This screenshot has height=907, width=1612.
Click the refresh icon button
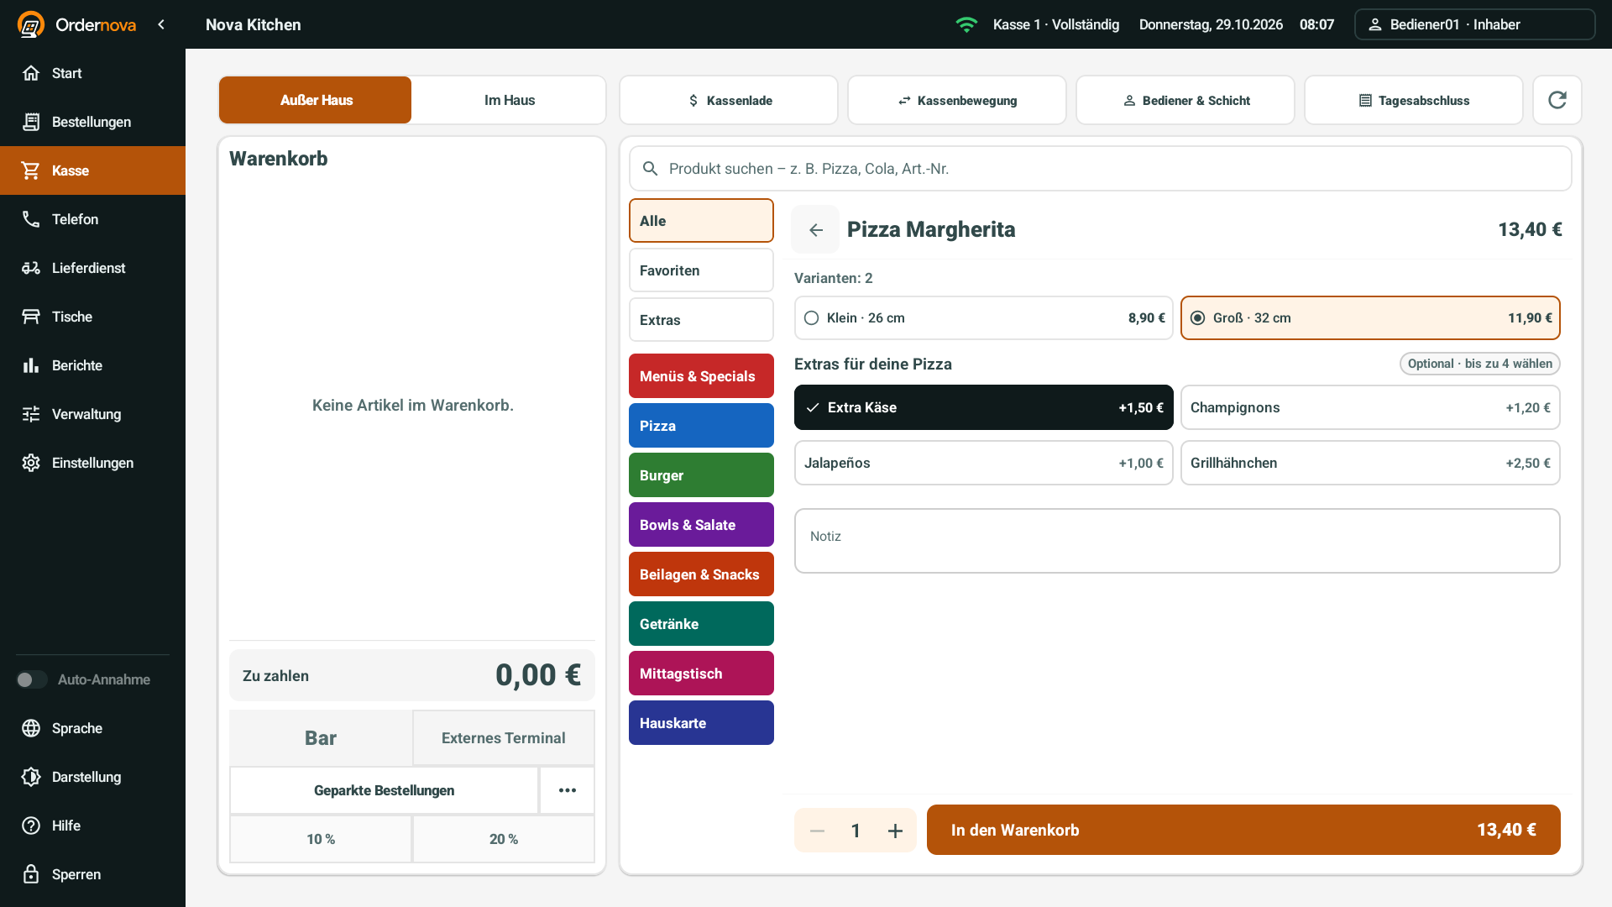1557,100
